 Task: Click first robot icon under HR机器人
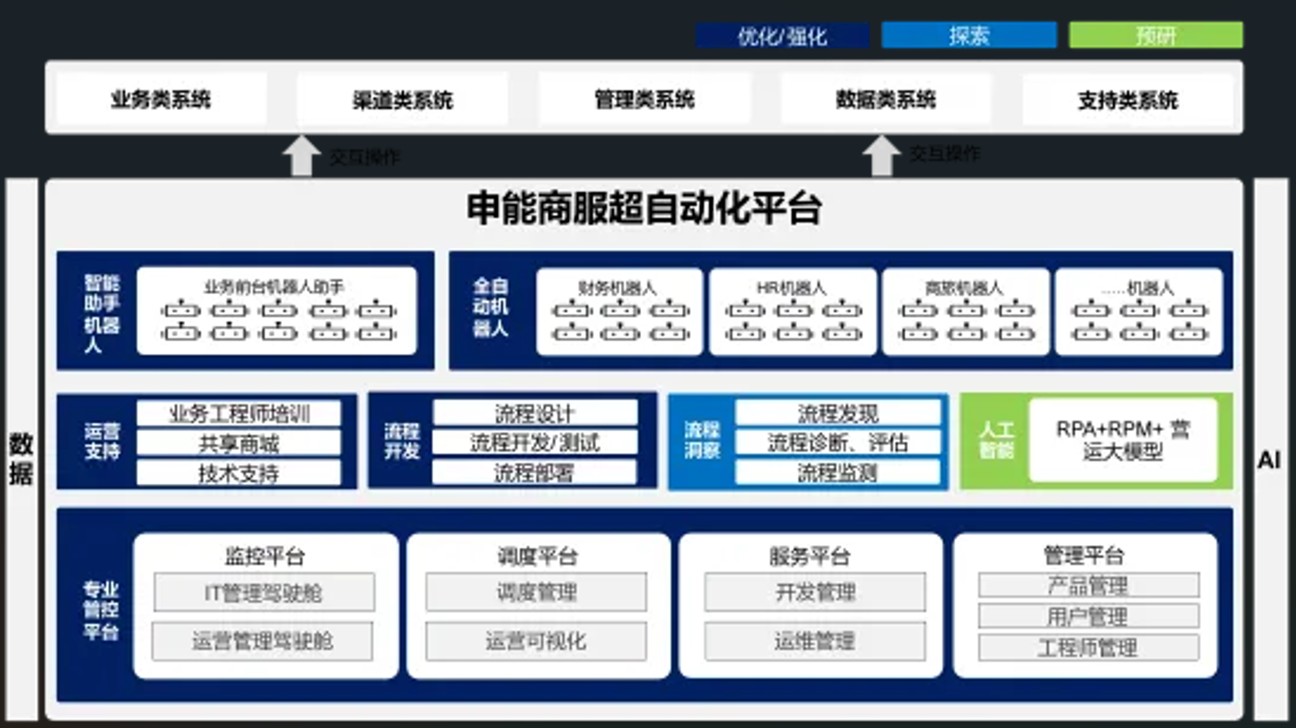pyautogui.click(x=744, y=310)
